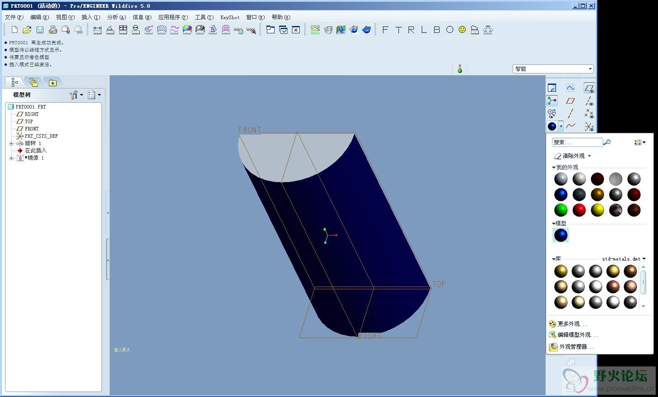Select the yellow sphere appearance
The height and width of the screenshot is (397, 658).
[x=597, y=210]
